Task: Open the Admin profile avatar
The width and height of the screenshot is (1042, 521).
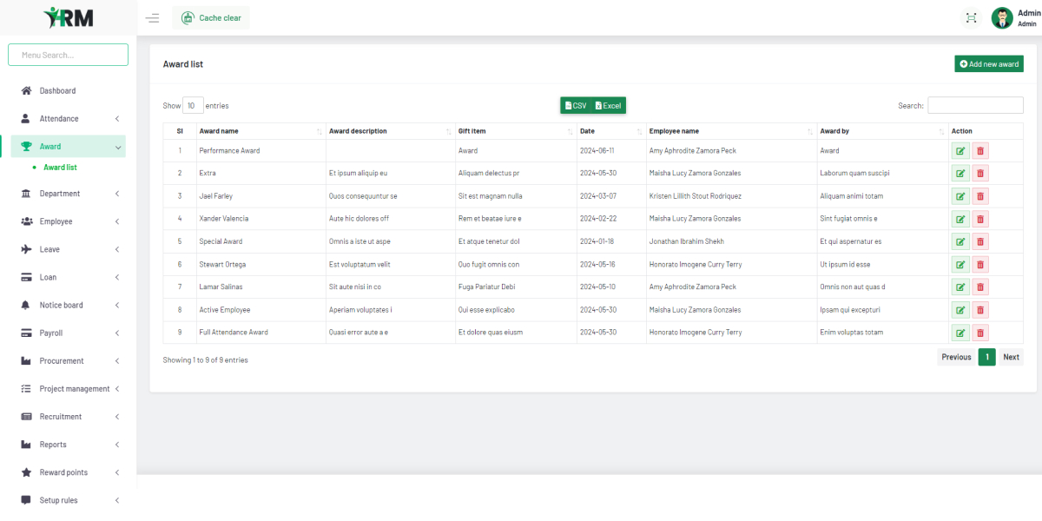Action: [1002, 17]
